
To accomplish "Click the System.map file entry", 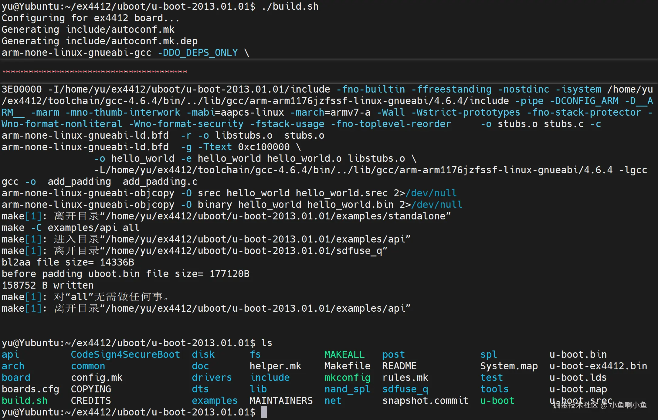I will click(509, 366).
